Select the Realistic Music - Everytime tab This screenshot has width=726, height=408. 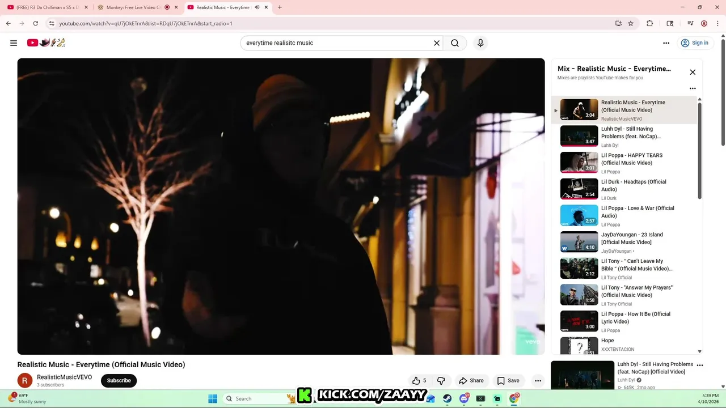click(222, 7)
